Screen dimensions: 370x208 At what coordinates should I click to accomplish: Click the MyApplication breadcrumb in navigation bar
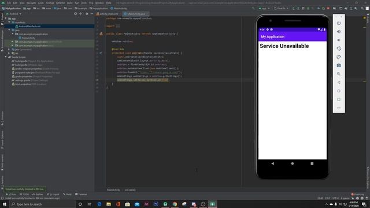click(12, 8)
